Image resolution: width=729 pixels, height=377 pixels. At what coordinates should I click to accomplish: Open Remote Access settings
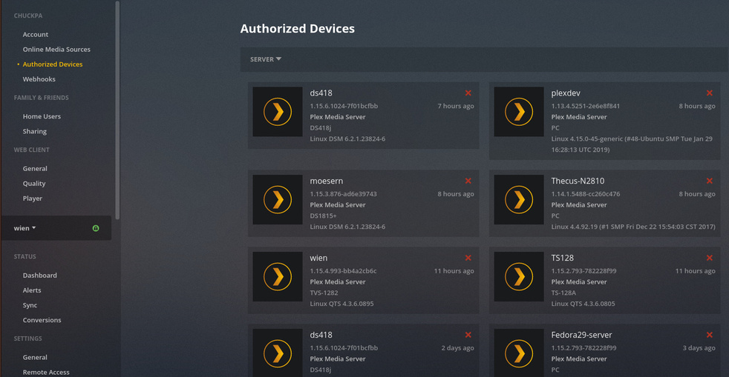click(x=46, y=373)
